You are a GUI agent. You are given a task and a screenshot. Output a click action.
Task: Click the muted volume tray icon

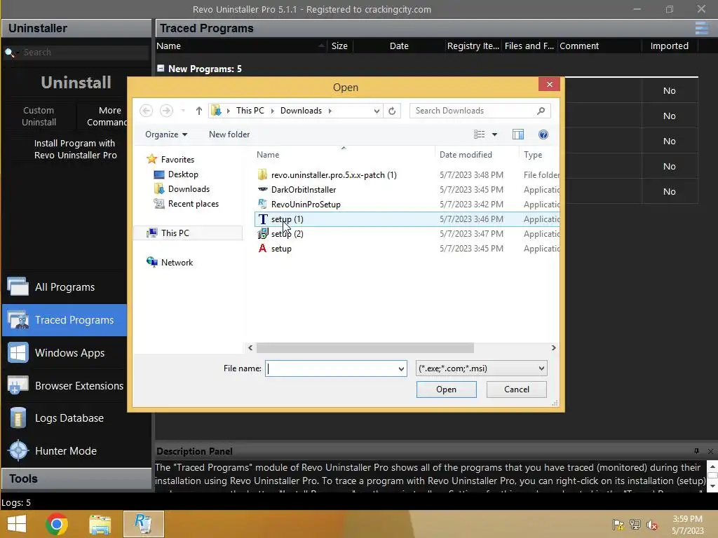pos(652,525)
